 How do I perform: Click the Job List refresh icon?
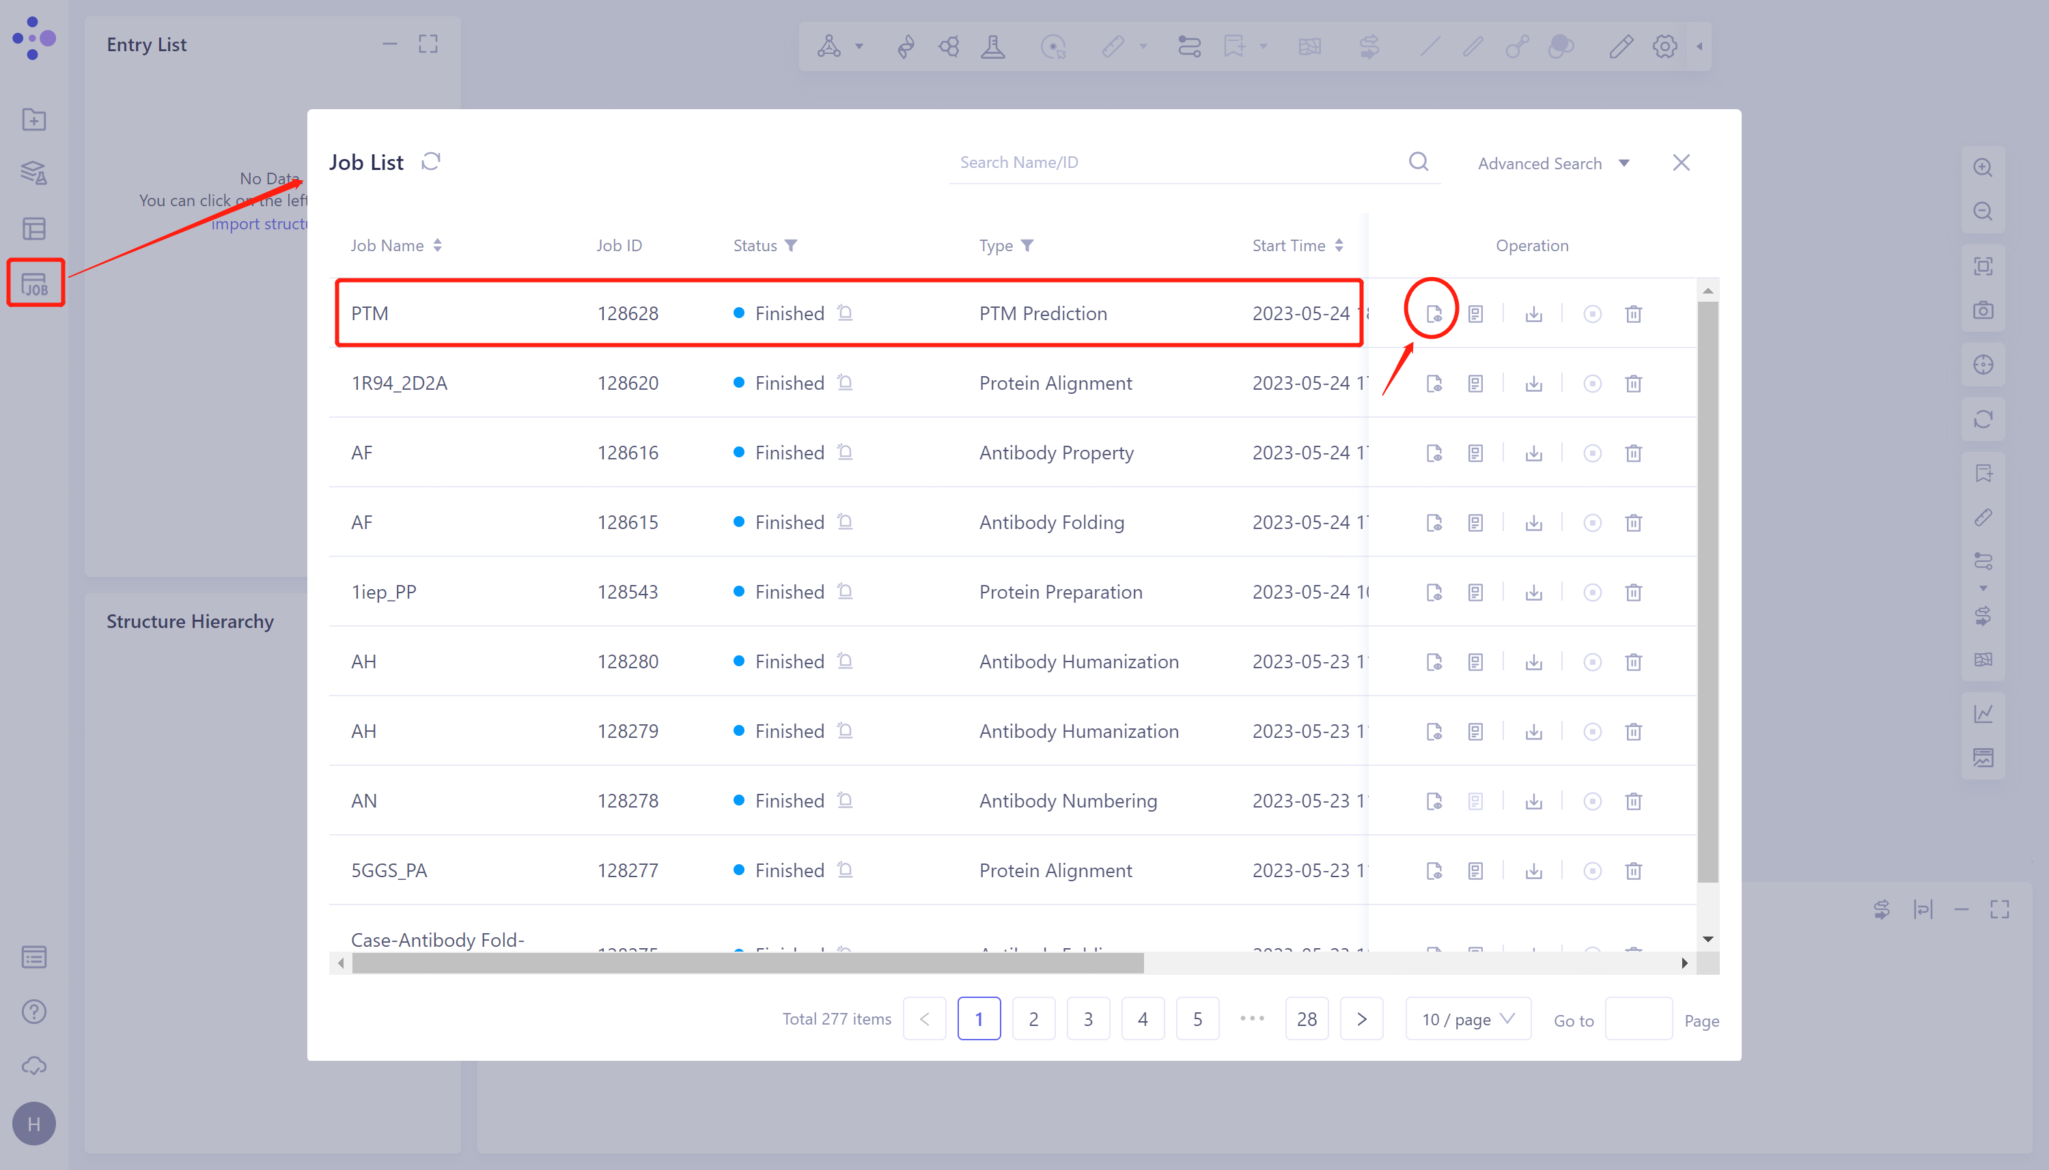click(x=431, y=162)
